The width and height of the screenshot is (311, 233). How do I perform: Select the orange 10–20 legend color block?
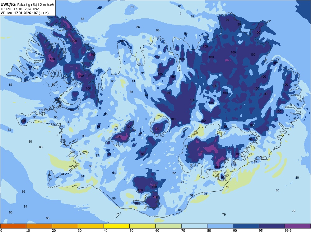coord(39,226)
